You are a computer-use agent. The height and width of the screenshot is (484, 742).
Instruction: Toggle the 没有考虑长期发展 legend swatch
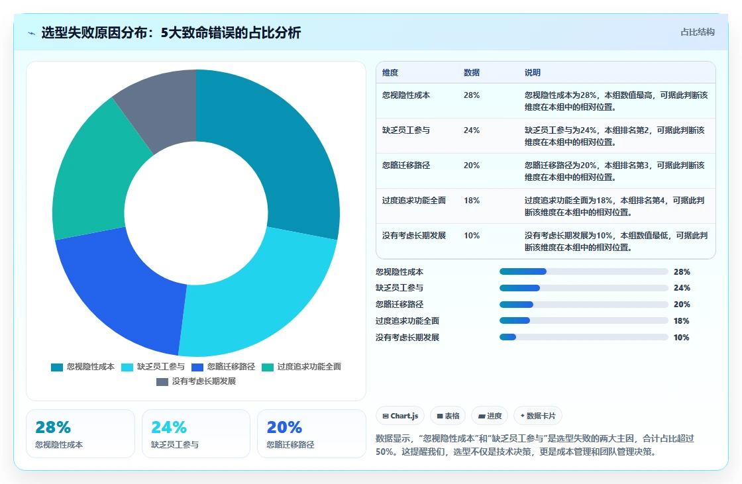[162, 382]
